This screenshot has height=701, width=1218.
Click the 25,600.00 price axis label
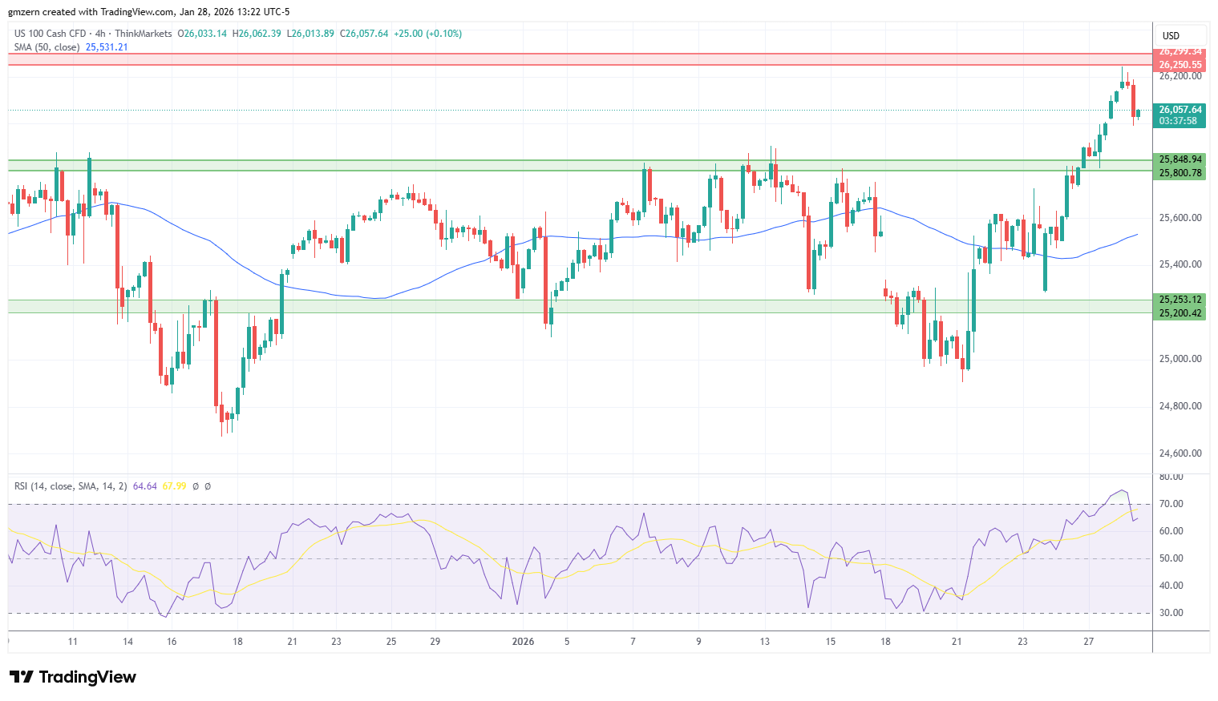1180,218
